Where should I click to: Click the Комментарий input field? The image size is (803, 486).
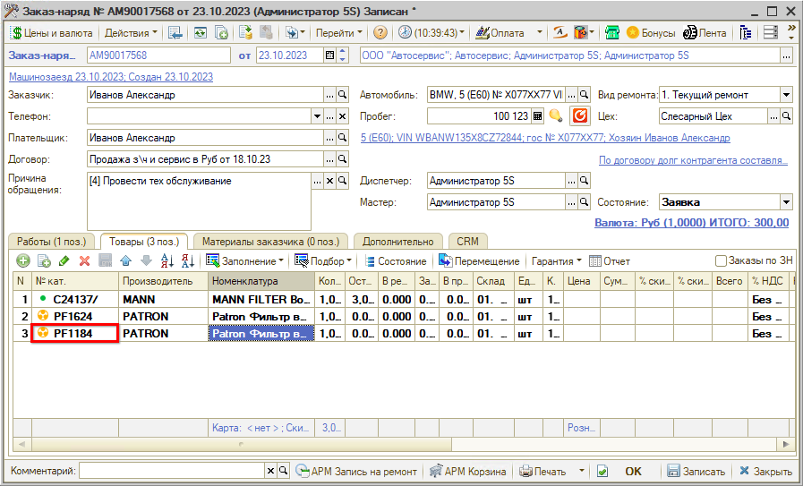172,470
